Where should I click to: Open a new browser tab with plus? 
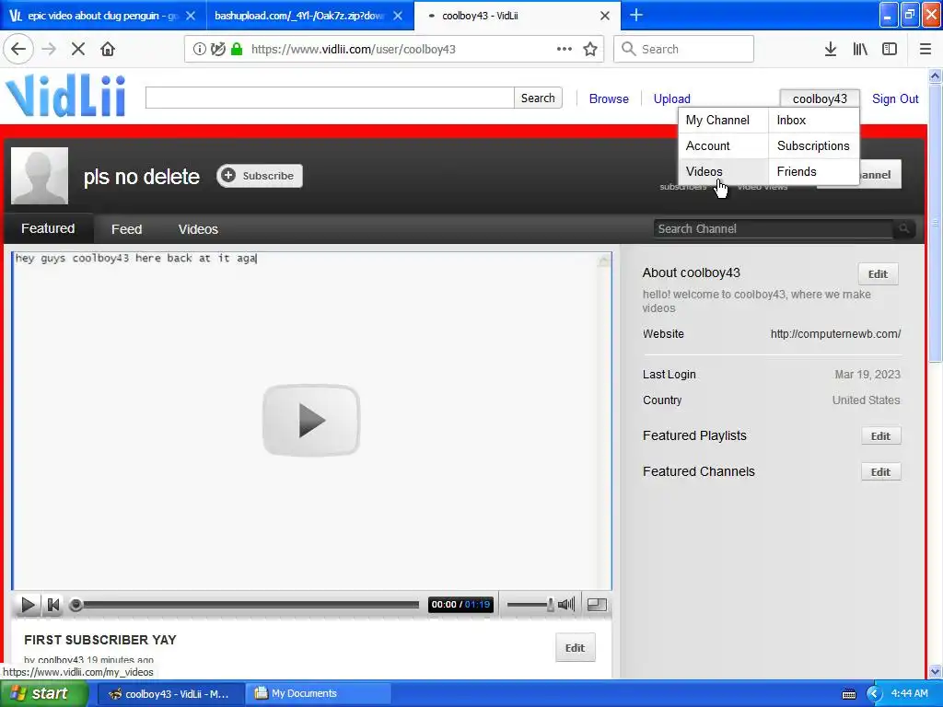pyautogui.click(x=635, y=15)
